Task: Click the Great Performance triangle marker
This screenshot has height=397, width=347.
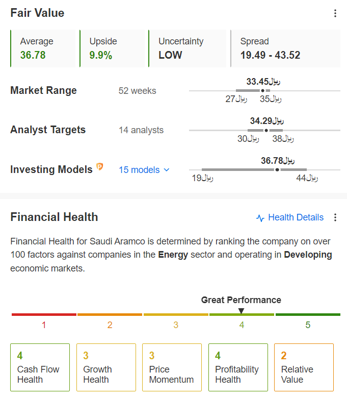Action: coord(242,311)
